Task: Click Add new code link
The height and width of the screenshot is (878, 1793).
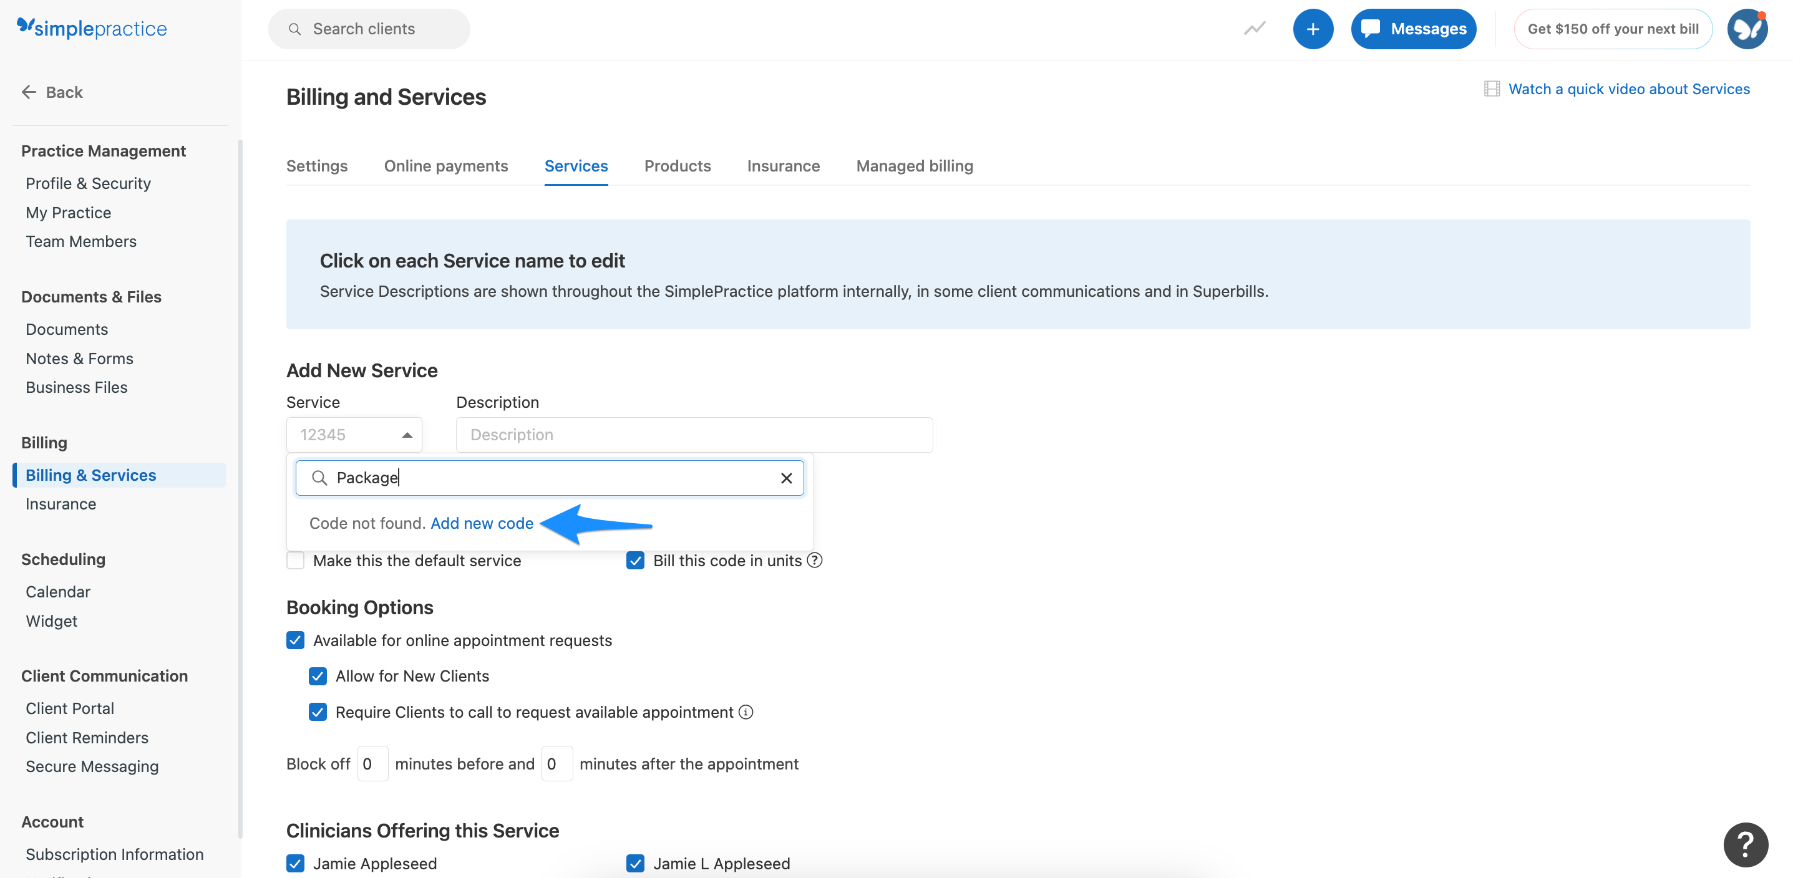Action: (481, 523)
